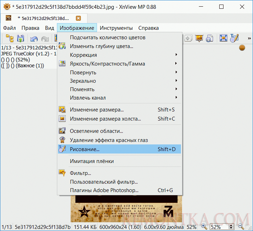
Task: Choose Пользовательский фильтр...
Action: pyautogui.click(x=119, y=182)
